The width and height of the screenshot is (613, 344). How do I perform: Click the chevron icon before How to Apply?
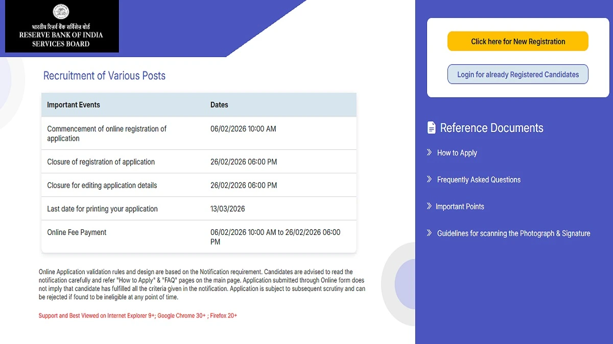click(x=429, y=152)
